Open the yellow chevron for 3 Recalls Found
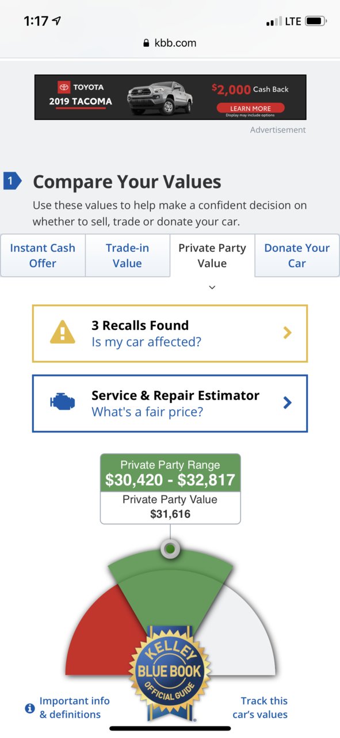Image resolution: width=340 pixels, height=738 pixels. [288, 333]
